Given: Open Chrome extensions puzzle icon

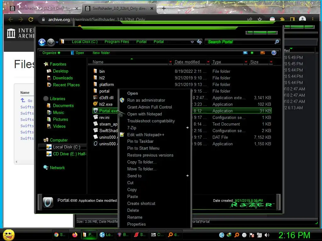Looking at the screenshot, I should coord(282,19).
